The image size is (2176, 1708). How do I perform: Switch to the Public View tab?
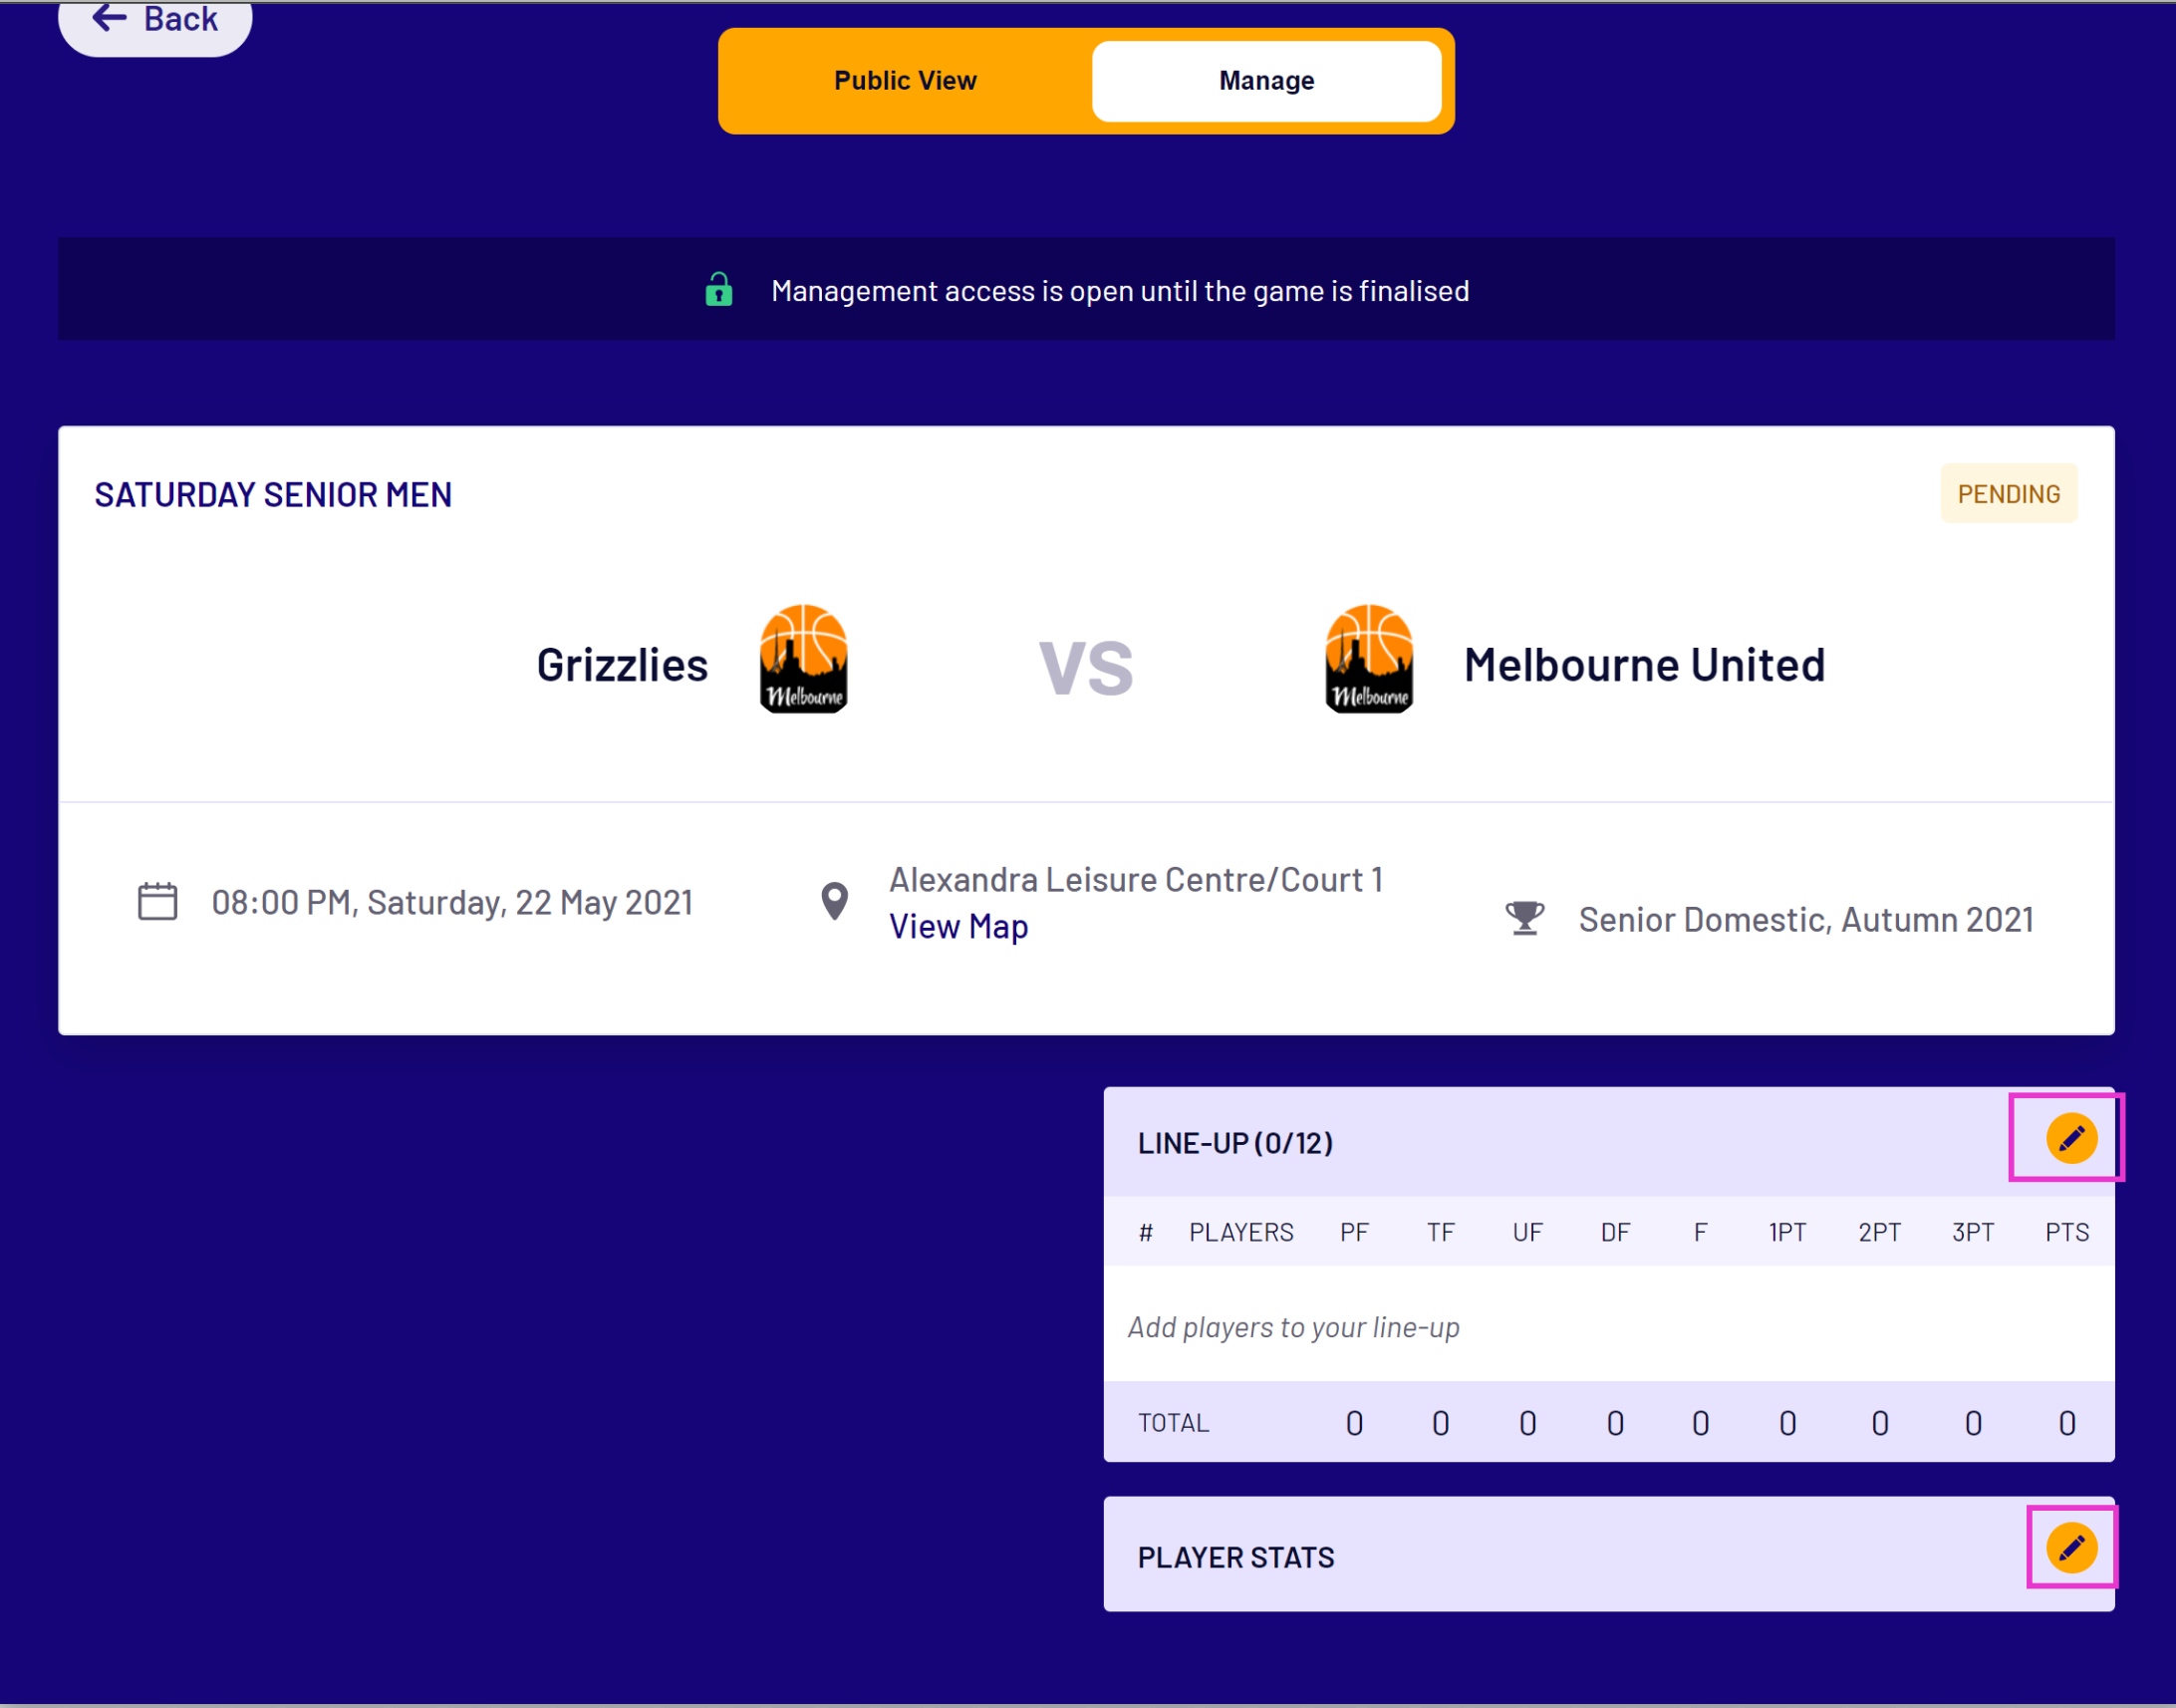pyautogui.click(x=905, y=81)
